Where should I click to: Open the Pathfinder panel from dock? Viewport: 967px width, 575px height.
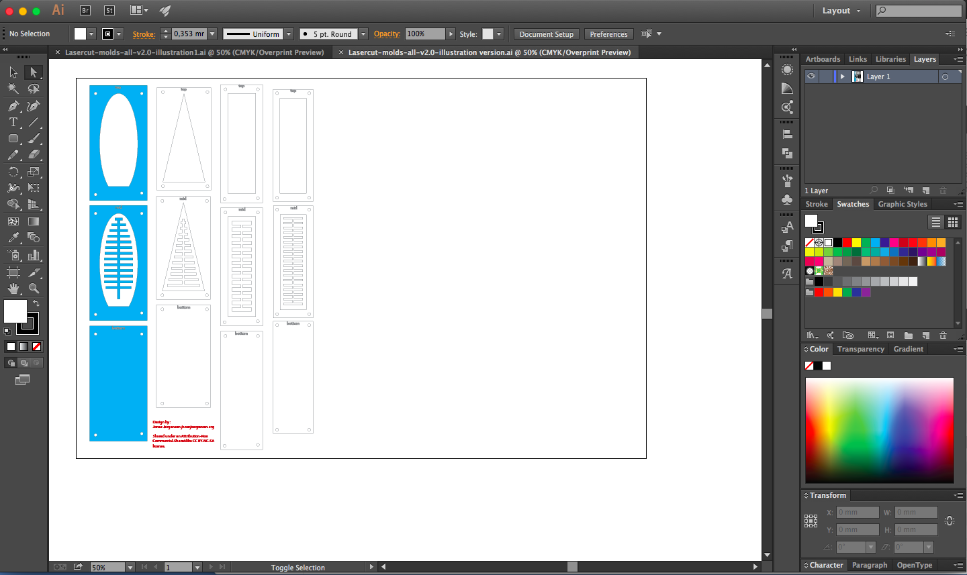[787, 153]
